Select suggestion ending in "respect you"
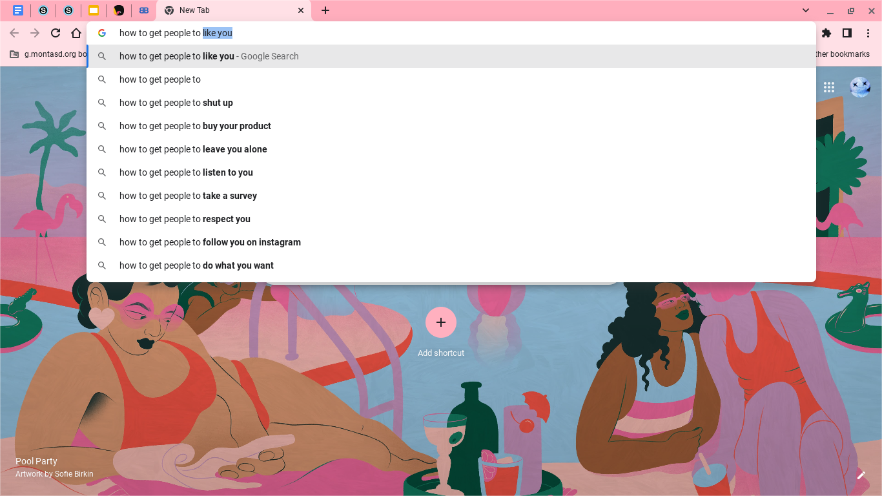 [451, 219]
